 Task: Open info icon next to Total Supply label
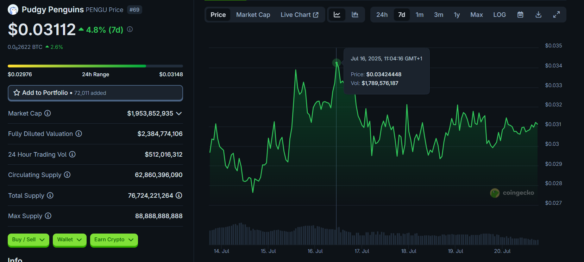[x=50, y=195]
